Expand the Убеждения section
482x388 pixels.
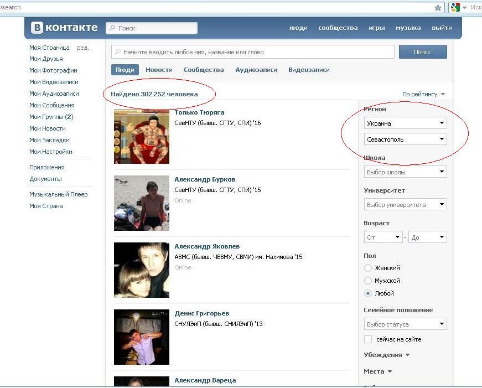coord(387,355)
